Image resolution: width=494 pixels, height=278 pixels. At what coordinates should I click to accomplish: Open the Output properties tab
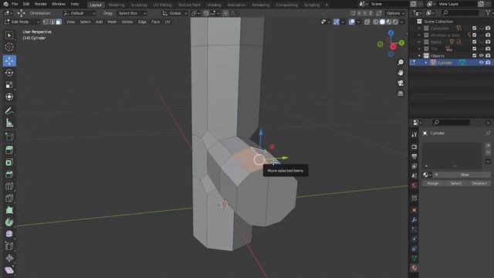(414, 156)
